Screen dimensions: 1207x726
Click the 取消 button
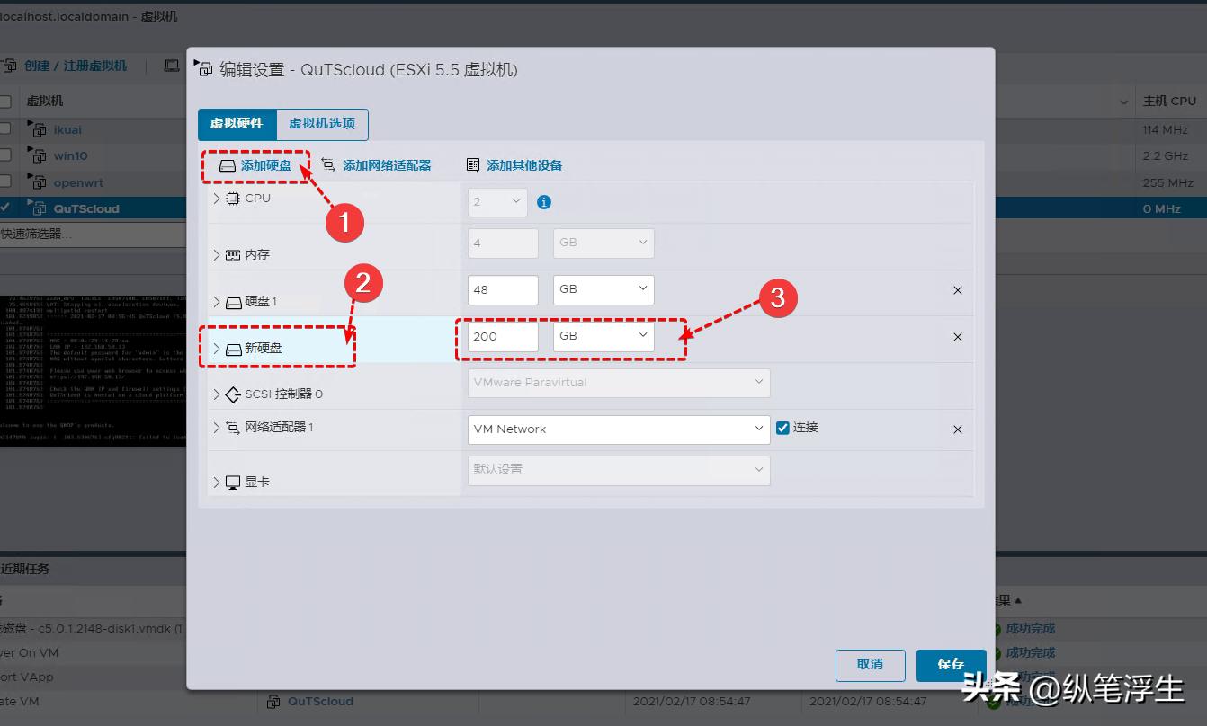point(870,665)
